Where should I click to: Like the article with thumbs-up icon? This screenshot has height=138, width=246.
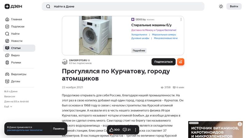pos(114,130)
